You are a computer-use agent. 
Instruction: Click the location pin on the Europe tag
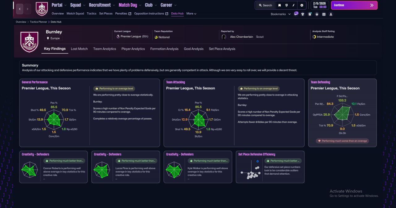pos(48,38)
